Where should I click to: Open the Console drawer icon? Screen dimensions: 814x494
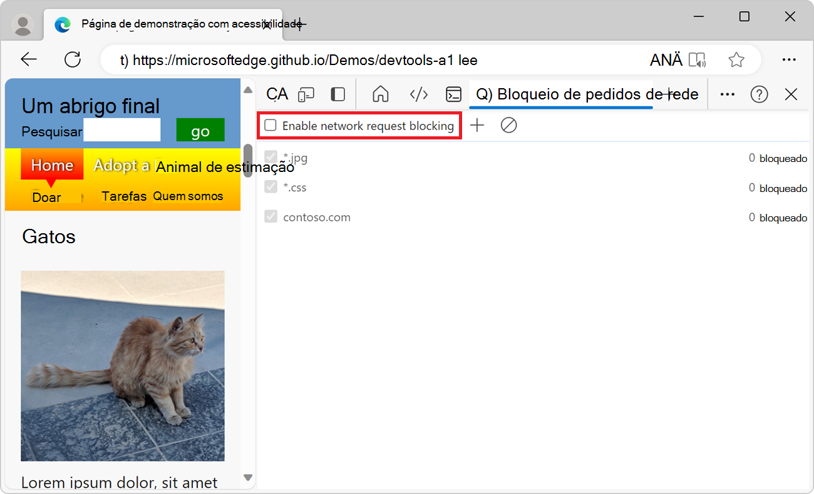[453, 94]
